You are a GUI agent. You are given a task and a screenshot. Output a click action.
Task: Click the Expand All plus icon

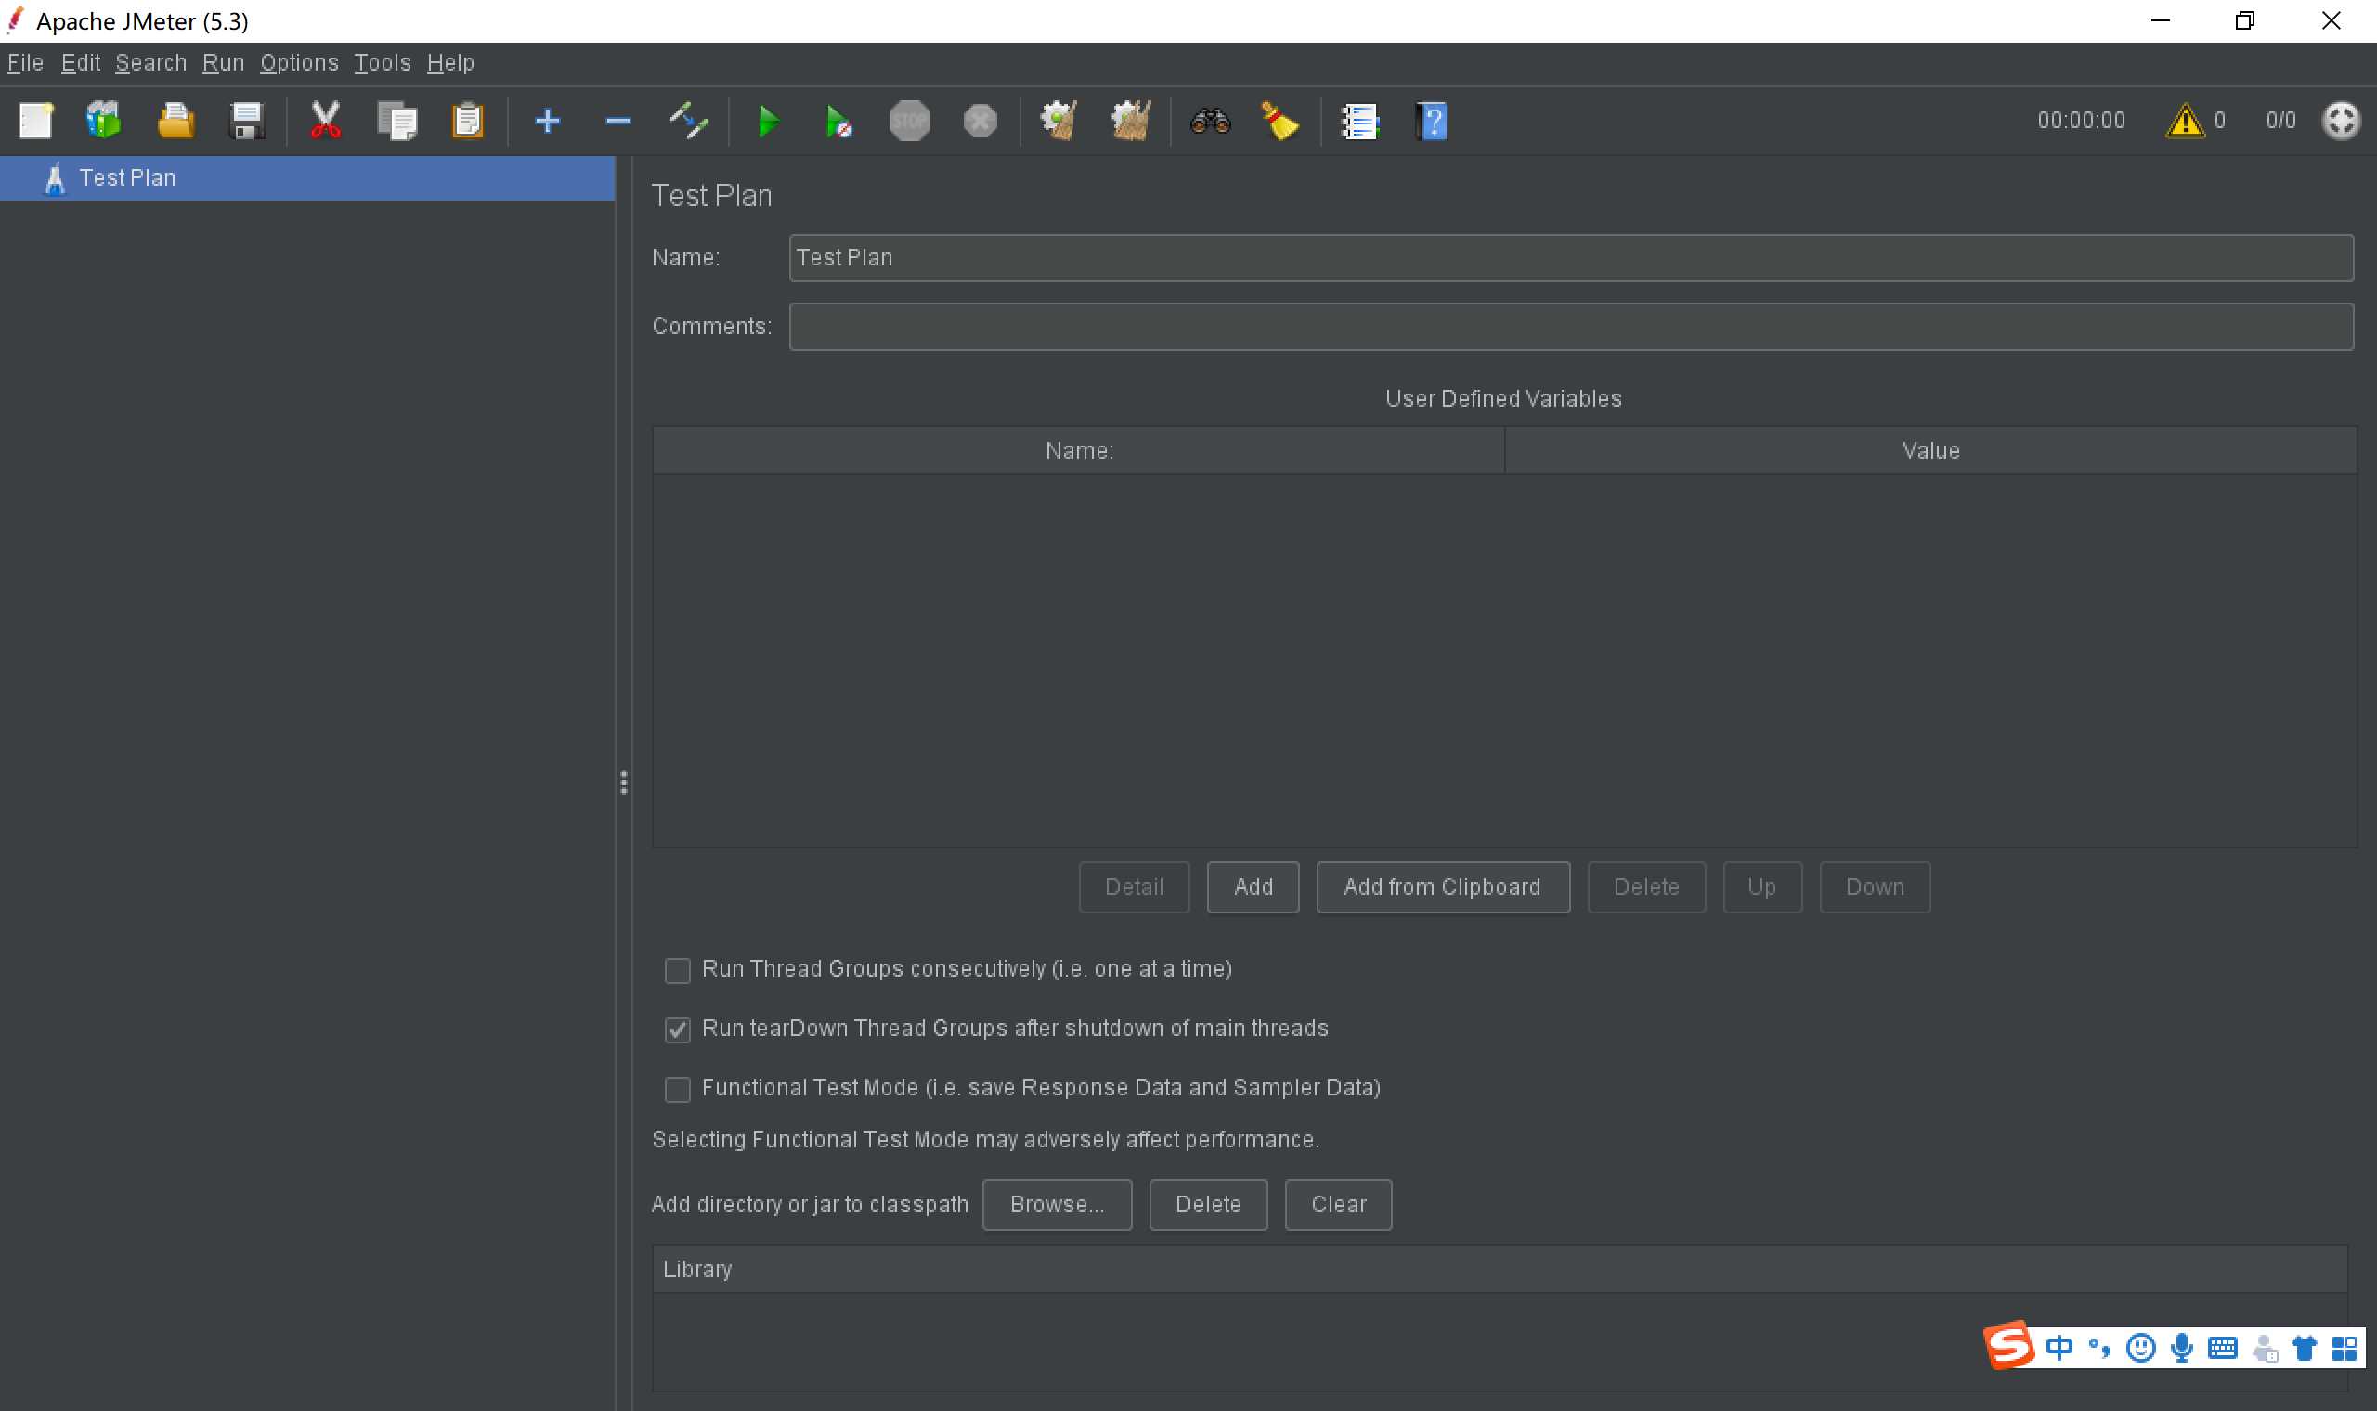(x=547, y=121)
